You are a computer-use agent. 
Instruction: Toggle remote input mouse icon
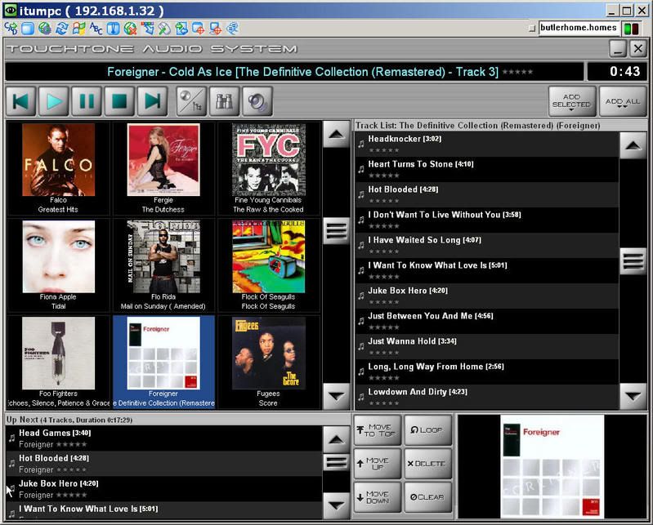(x=164, y=28)
